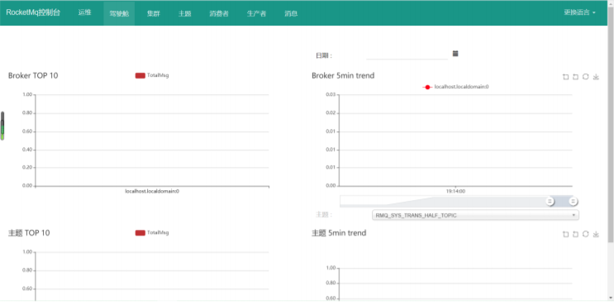Go to the 消费者 consumer tab
Screen dimensions: 614x305
219,13
